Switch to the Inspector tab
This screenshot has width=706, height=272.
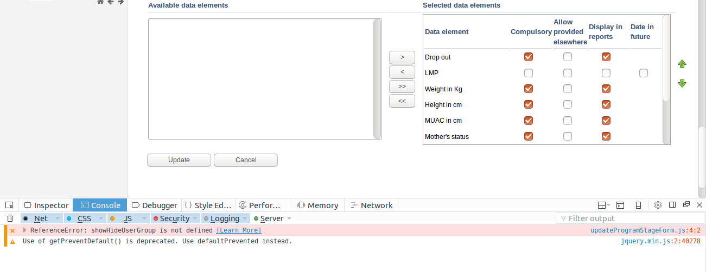pos(47,205)
